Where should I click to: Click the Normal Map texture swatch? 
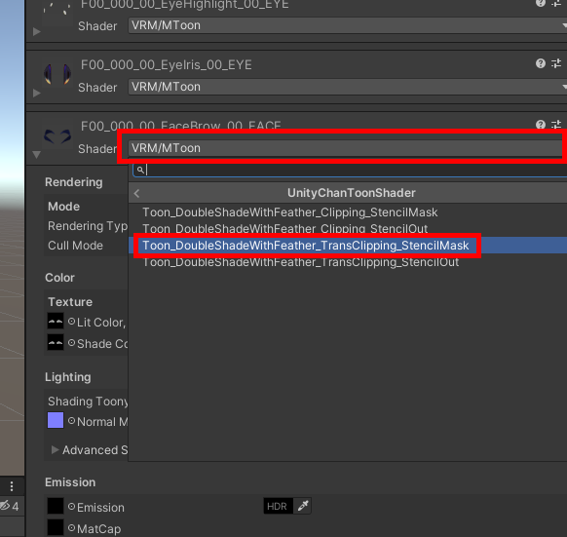click(x=56, y=420)
